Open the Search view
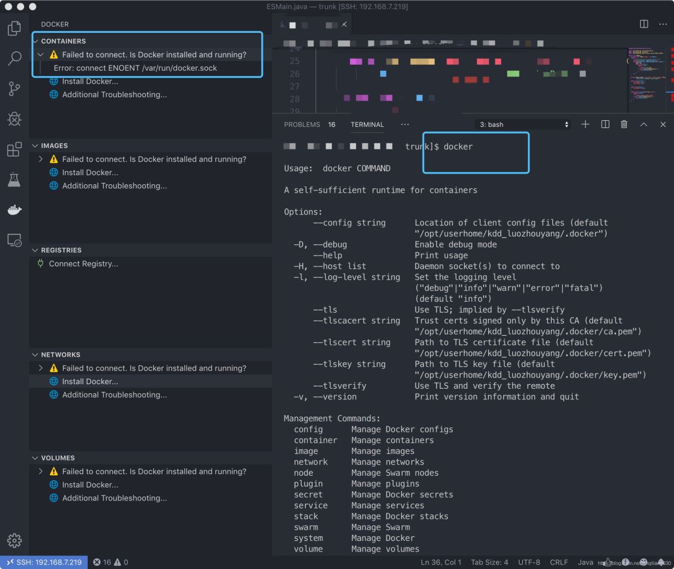This screenshot has width=674, height=569. pos(14,58)
